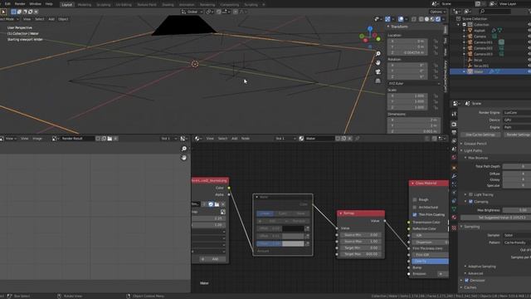Toggle the Denoiser checkbox
Viewport: 531px width, 299px height.
pos(466,281)
